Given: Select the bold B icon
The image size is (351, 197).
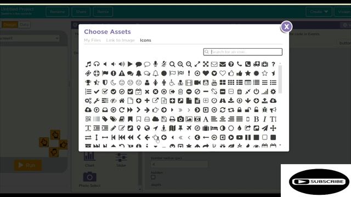Looking at the screenshot, I should click(256, 119).
